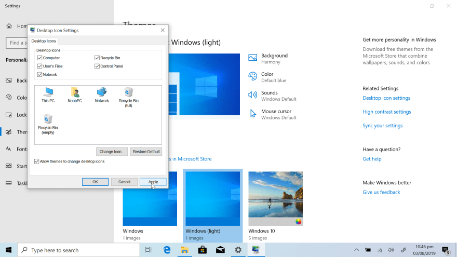
Task: Select the This PC icon in the dialog
Action: [48, 95]
